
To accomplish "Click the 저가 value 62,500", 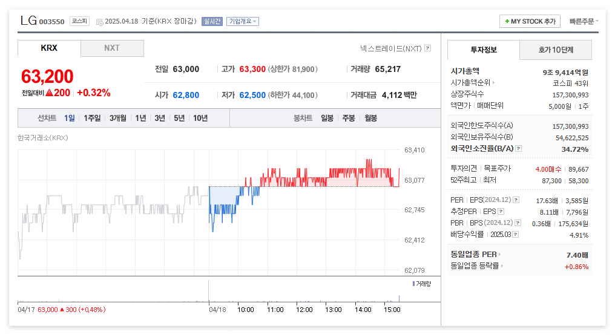I will [252, 95].
